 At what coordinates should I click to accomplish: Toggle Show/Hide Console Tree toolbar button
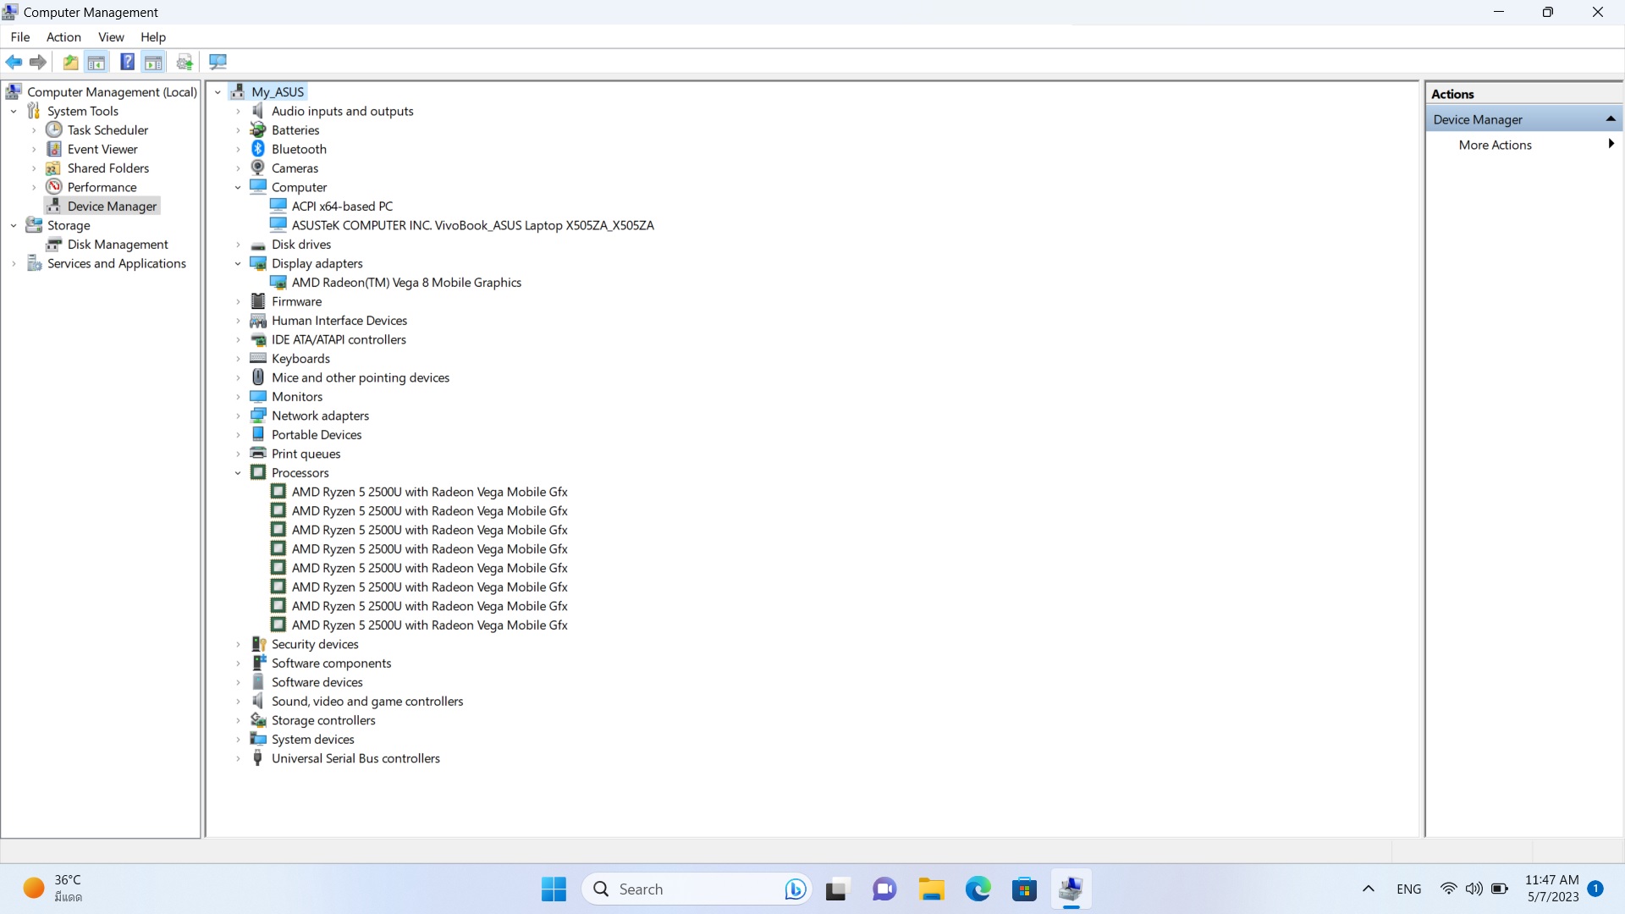96,62
